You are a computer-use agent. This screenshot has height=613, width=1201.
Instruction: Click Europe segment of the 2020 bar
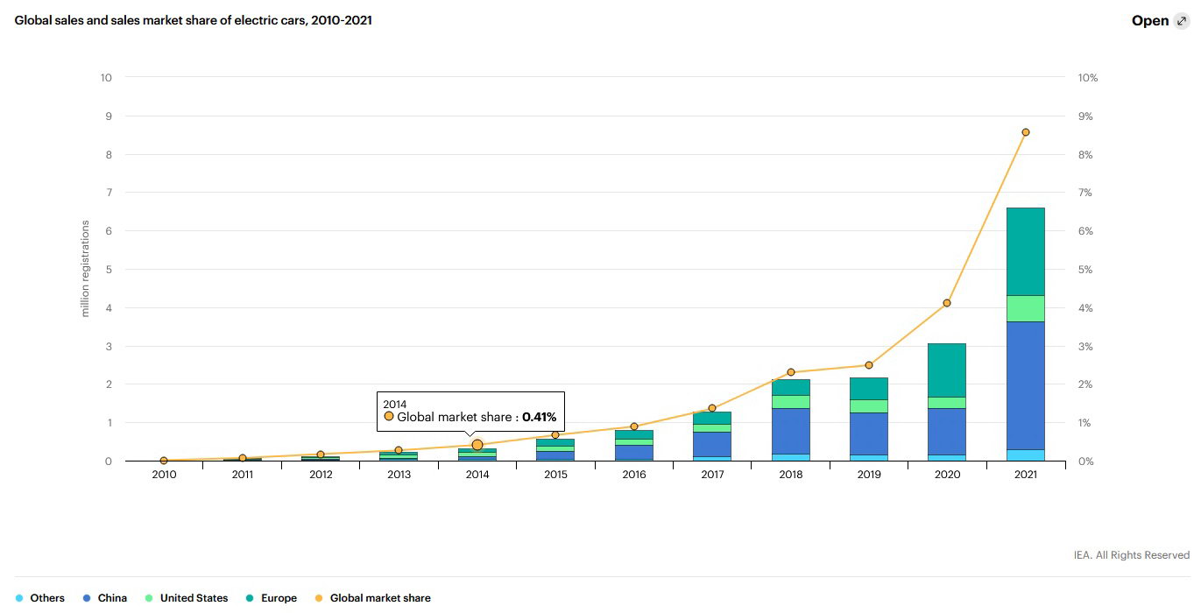pyautogui.click(x=946, y=370)
